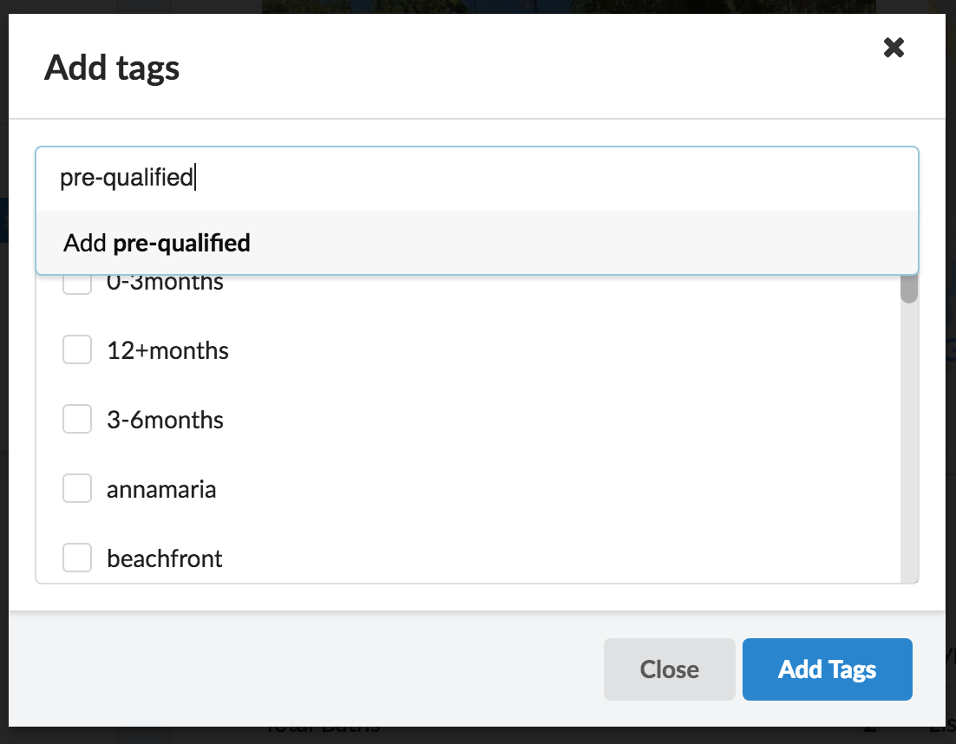Toggle the annamaria tag checkbox

77,489
